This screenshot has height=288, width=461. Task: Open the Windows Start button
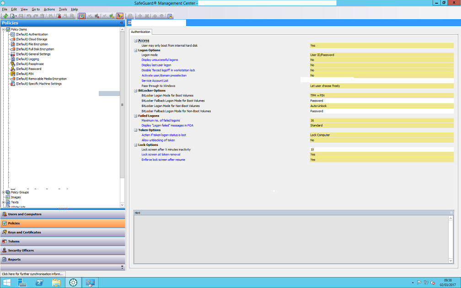[x=6, y=283]
